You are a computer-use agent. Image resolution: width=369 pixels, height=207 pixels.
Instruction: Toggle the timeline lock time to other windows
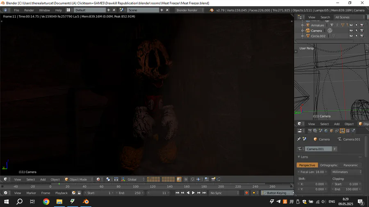[x=79, y=193]
